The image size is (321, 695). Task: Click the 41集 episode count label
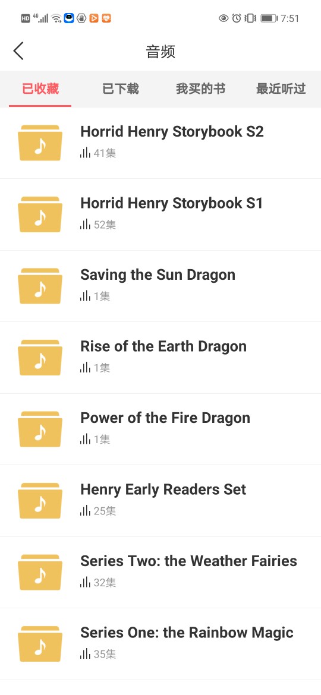pos(105,153)
